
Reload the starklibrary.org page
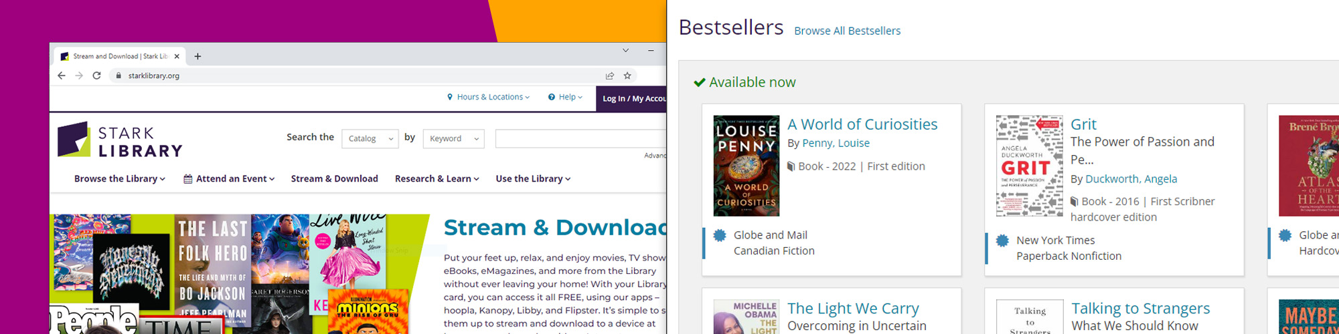tap(96, 75)
